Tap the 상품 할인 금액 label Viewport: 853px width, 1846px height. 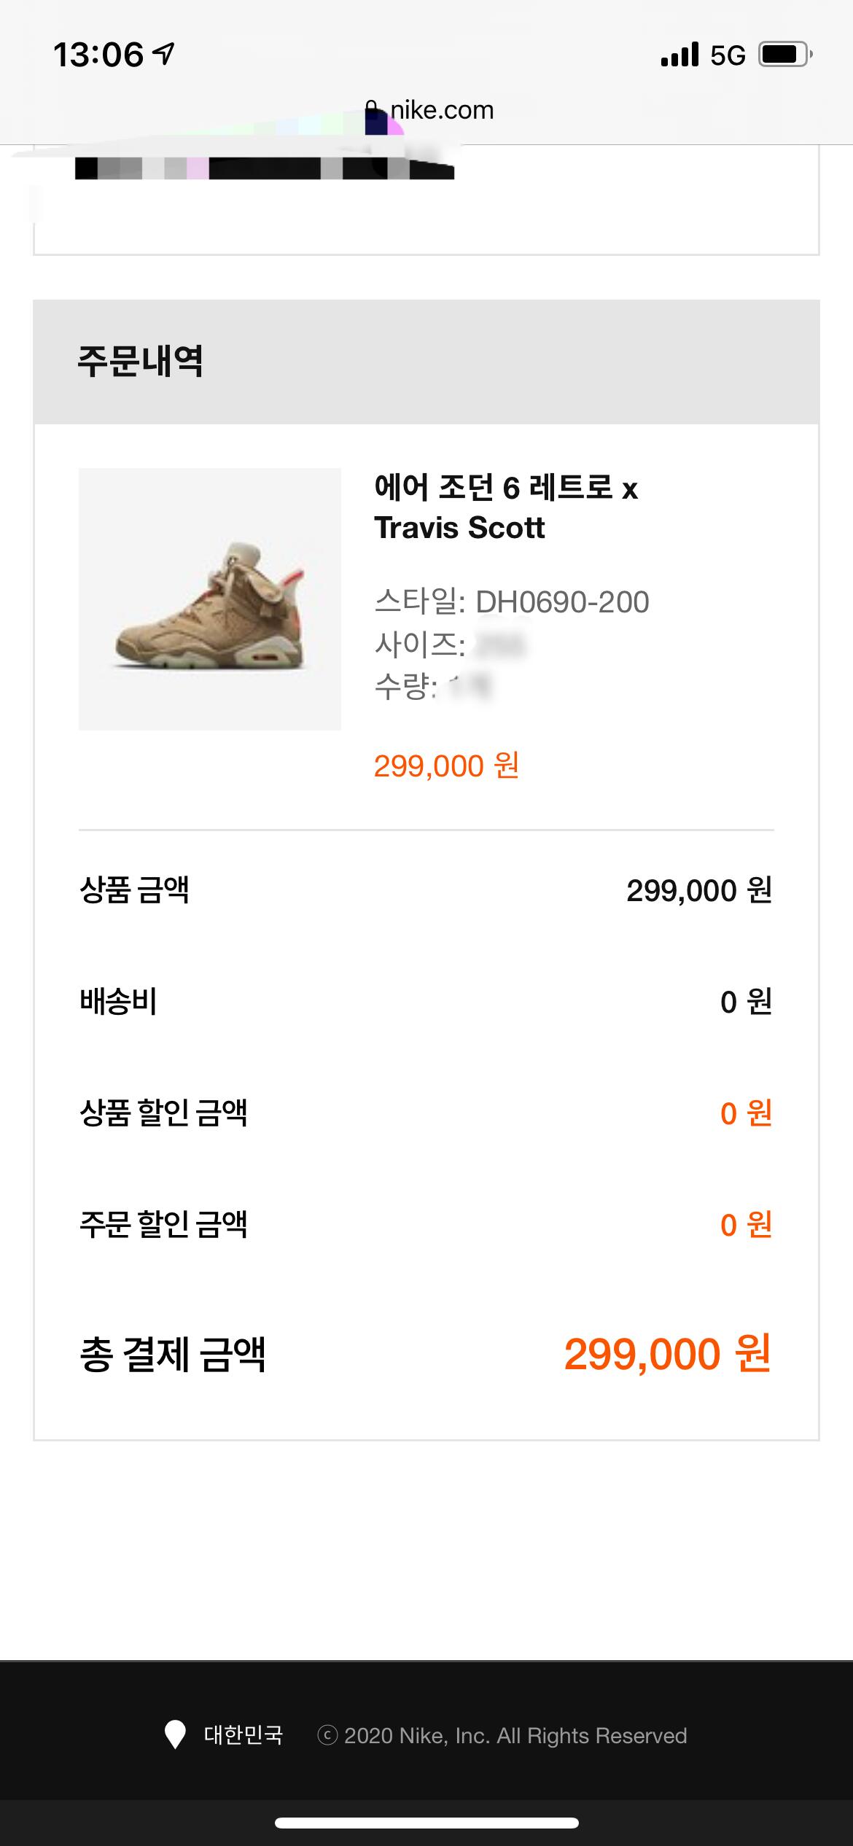point(163,1113)
